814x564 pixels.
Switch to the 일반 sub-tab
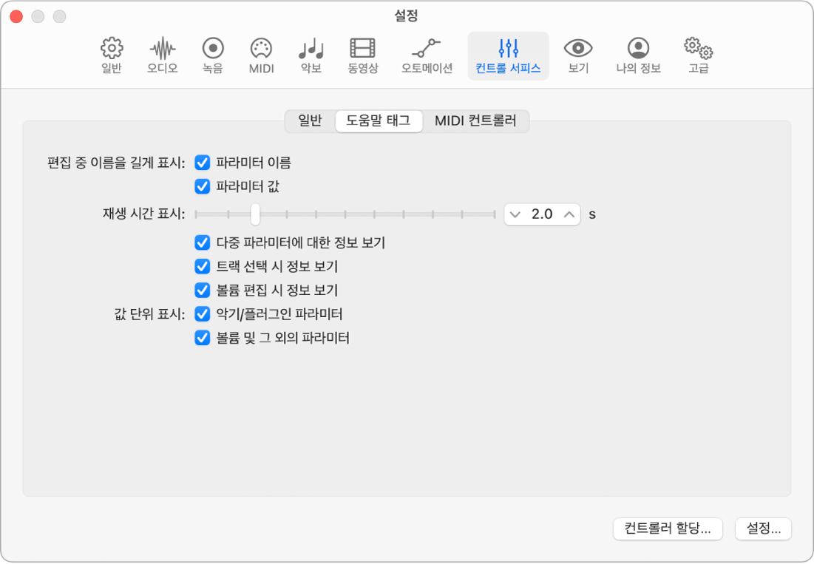click(x=310, y=121)
